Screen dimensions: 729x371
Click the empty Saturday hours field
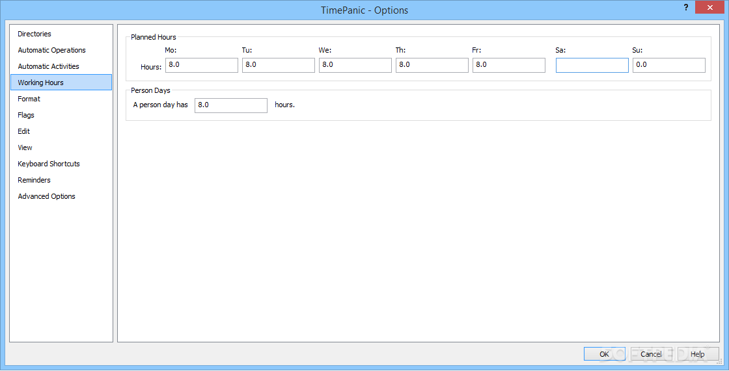[592, 65]
